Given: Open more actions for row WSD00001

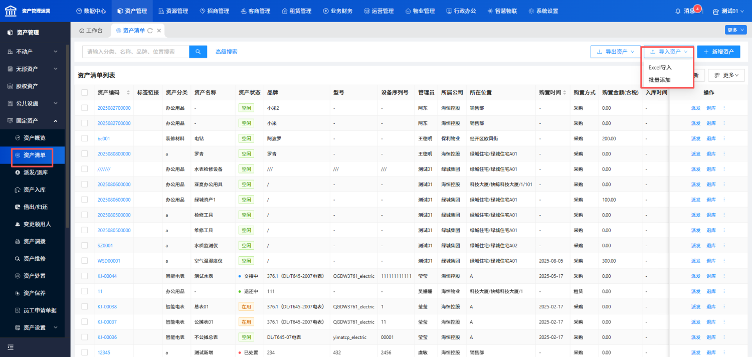Looking at the screenshot, I should point(724,261).
